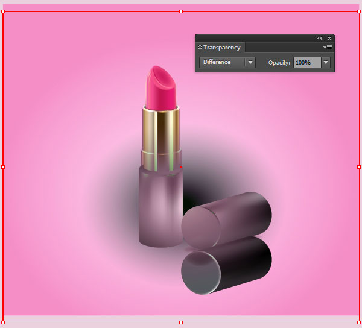This screenshot has width=362, height=328.
Task: Select the bottom-left bounding box handle
Action: (x=3, y=323)
